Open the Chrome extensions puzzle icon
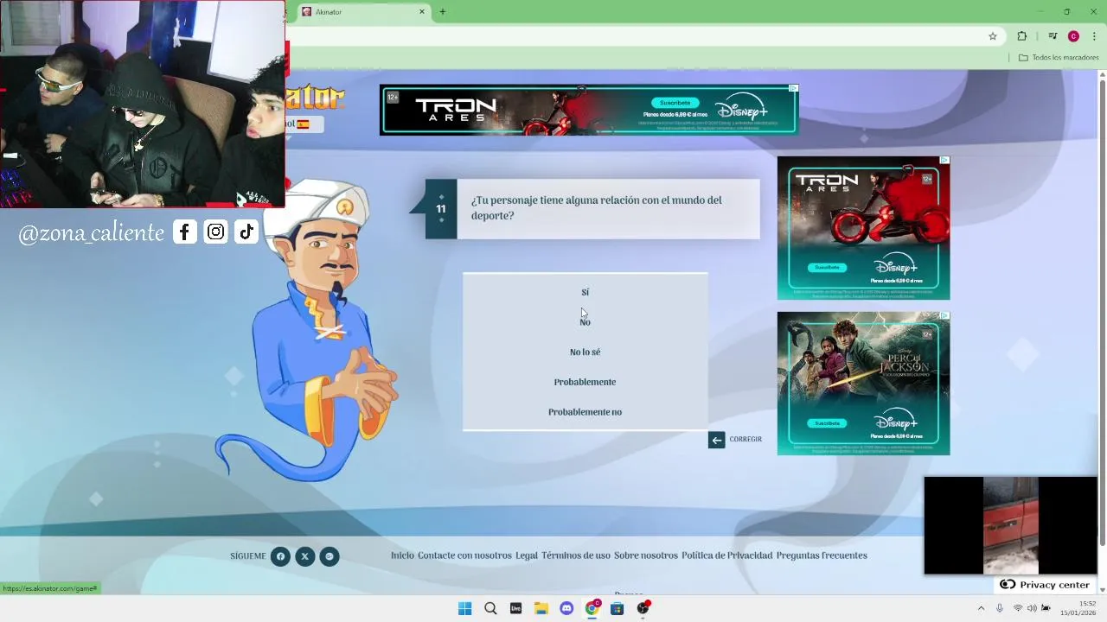 tap(1022, 36)
